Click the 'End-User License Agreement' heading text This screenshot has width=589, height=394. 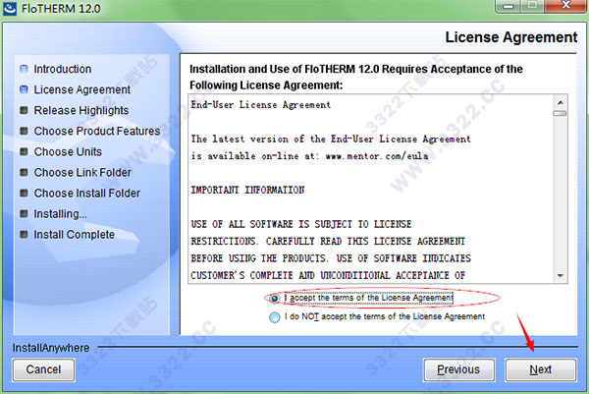pyautogui.click(x=261, y=105)
